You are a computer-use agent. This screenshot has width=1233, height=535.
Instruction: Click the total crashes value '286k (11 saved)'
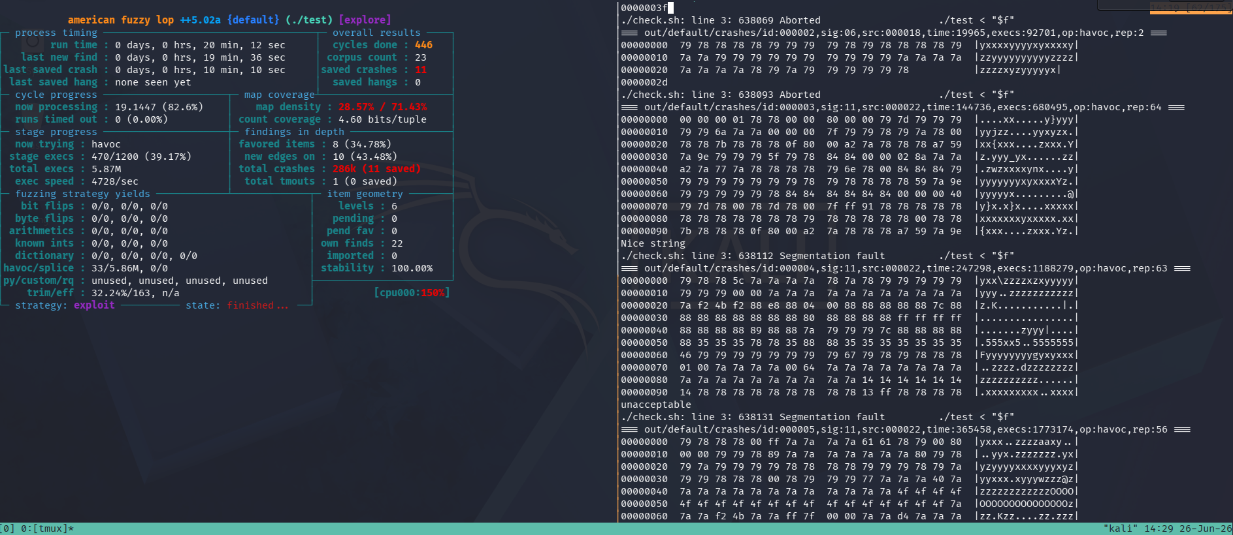pyautogui.click(x=376, y=169)
